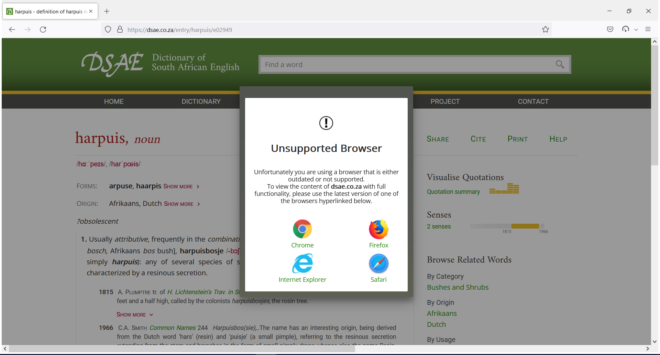Image resolution: width=660 pixels, height=355 pixels.
Task: Reload the current page
Action: [43, 30]
